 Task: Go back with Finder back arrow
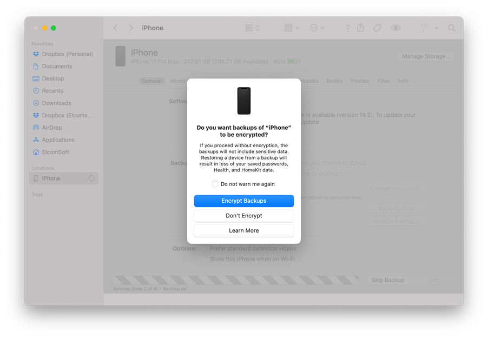[115, 28]
